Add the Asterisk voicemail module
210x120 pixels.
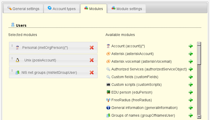[191, 61]
